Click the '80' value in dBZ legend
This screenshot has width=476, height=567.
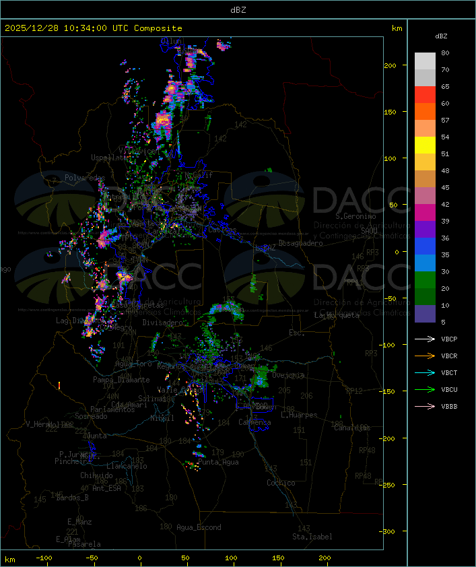445,53
